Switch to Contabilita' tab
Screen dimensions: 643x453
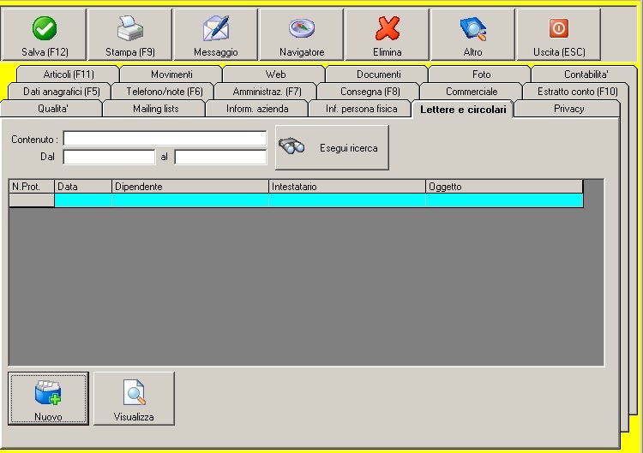click(x=586, y=75)
